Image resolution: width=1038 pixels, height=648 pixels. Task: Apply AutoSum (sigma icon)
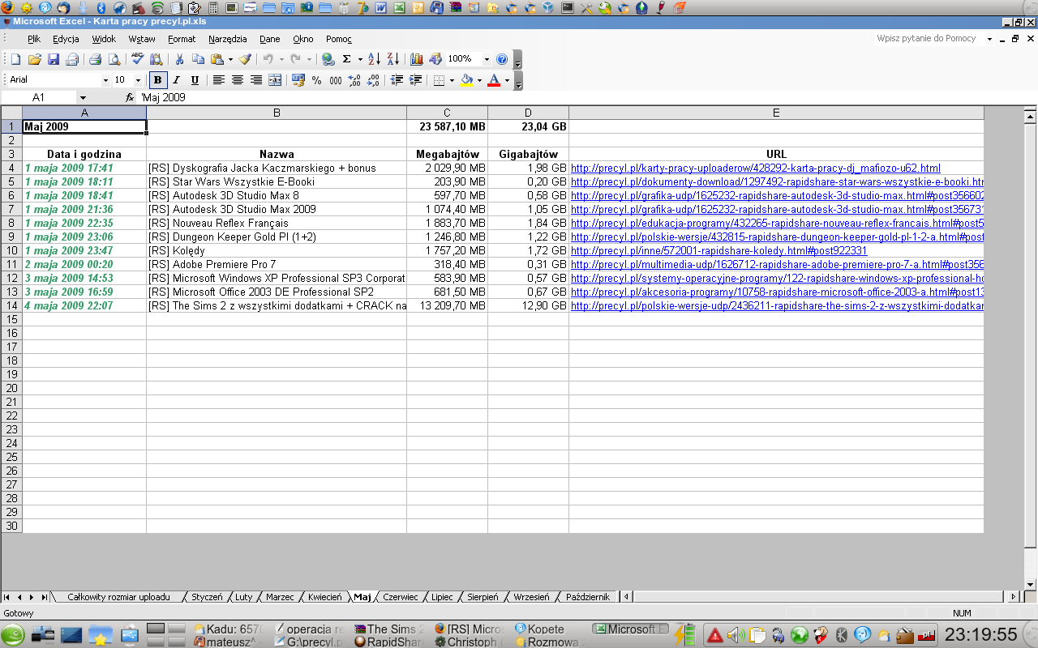pos(346,59)
